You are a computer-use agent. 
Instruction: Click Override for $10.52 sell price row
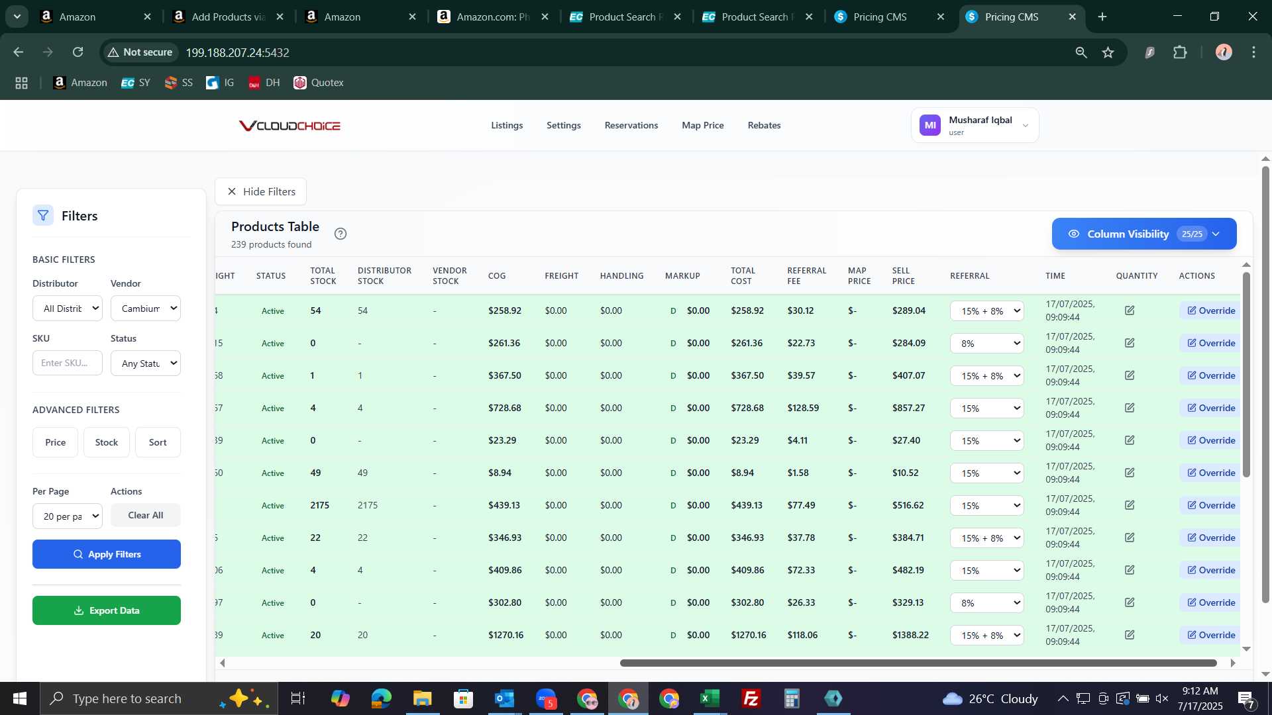coord(1210,473)
